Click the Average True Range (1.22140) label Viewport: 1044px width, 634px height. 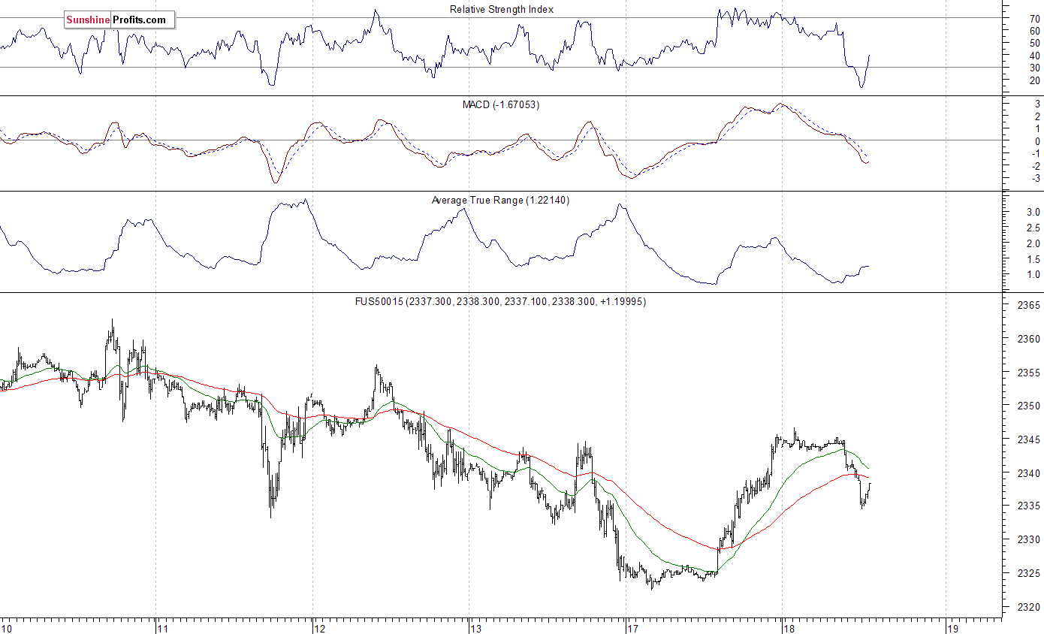[x=501, y=200]
